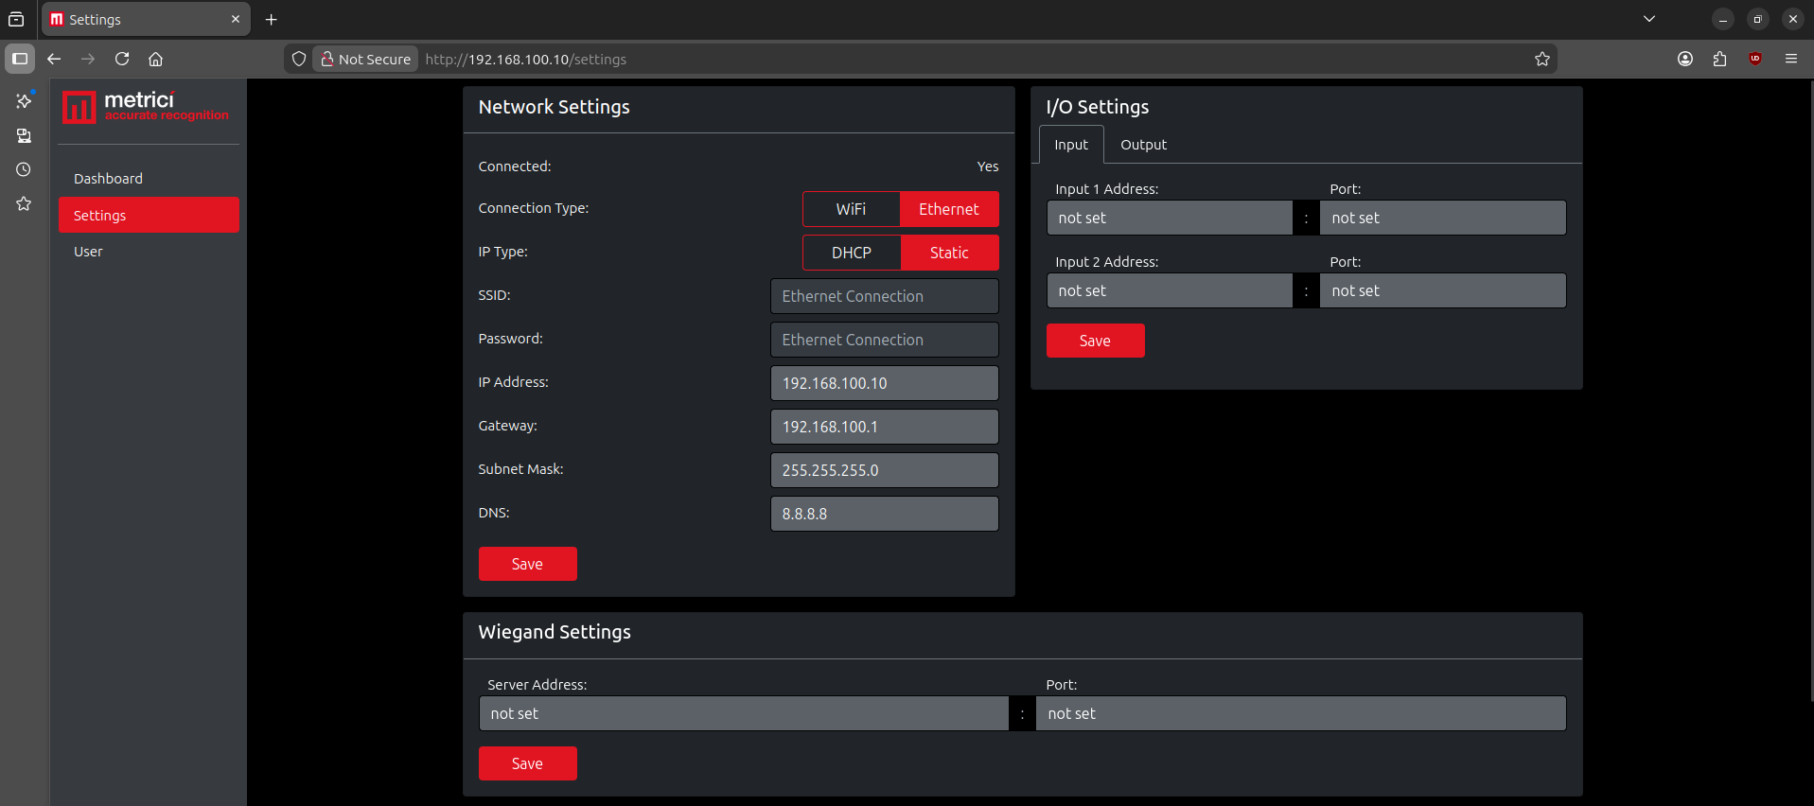Switch IP type to Static
This screenshot has height=806, width=1814.
pyautogui.click(x=949, y=253)
